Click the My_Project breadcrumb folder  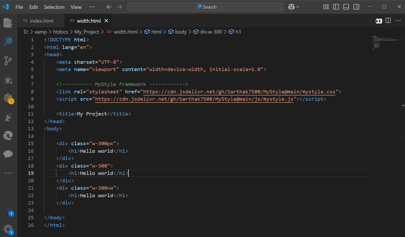coord(87,32)
